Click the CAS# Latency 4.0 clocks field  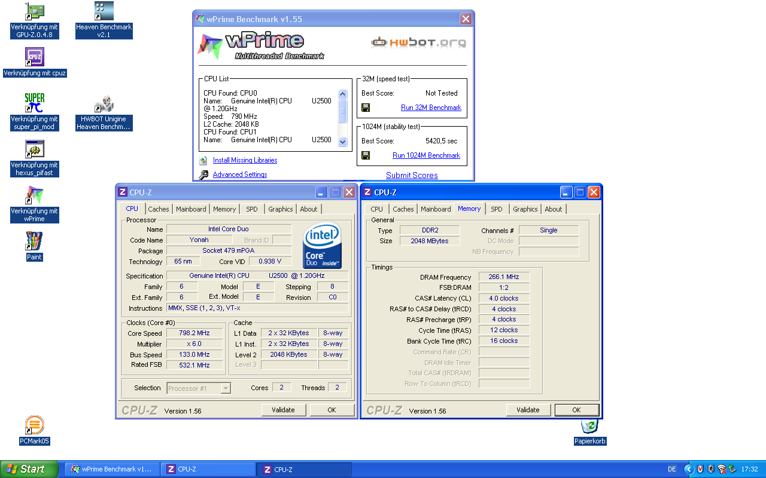click(x=504, y=298)
